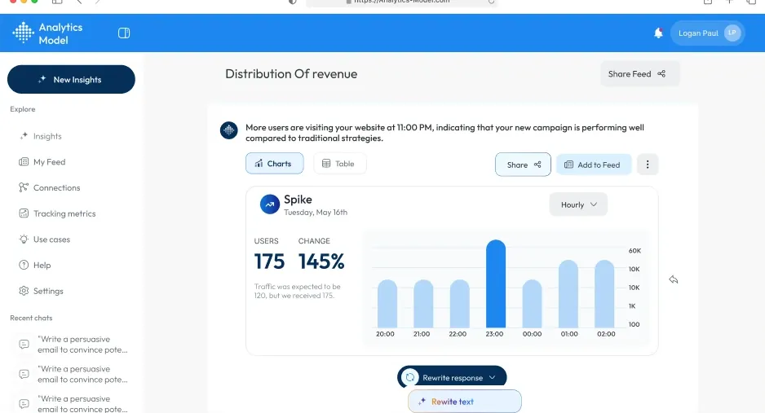The width and height of the screenshot is (765, 413).
Task: Open the Hourly interval dropdown
Action: 578,204
